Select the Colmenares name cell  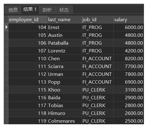[64, 121]
